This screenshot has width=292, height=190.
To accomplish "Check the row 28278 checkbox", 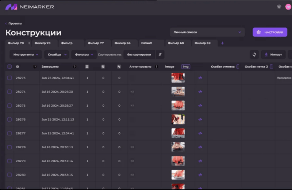I will click(9, 147).
